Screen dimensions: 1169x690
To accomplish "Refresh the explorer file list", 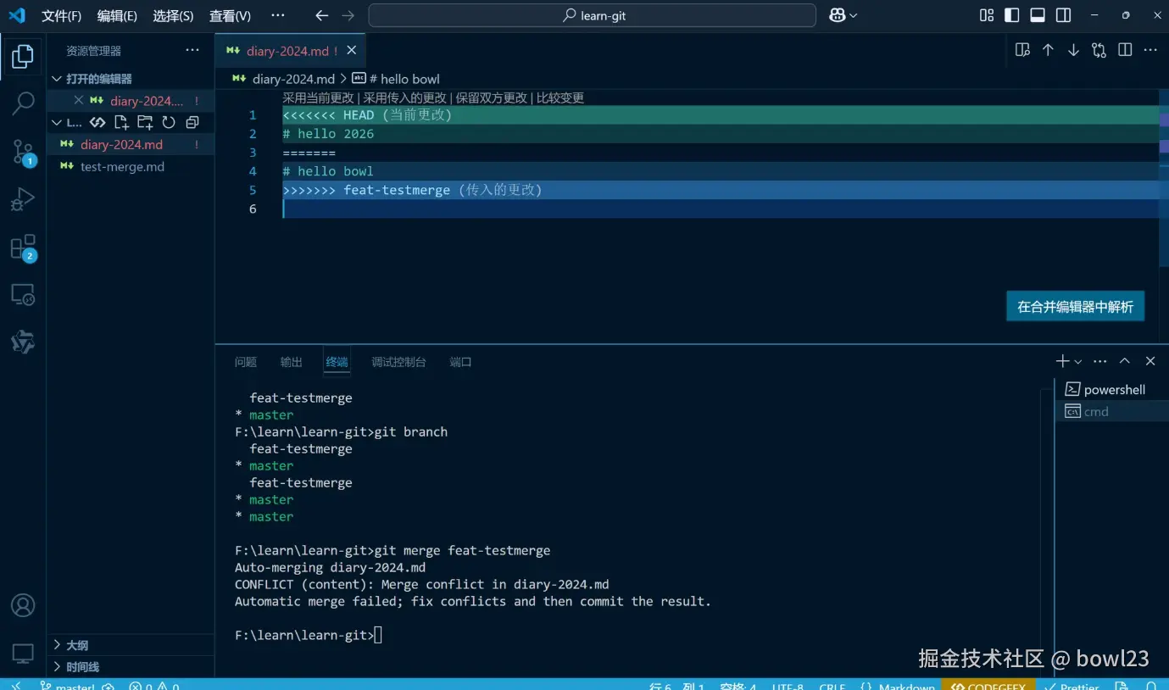I will click(x=169, y=122).
